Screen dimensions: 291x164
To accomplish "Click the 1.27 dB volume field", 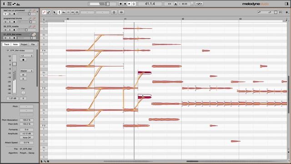I will [x=13, y=98].
